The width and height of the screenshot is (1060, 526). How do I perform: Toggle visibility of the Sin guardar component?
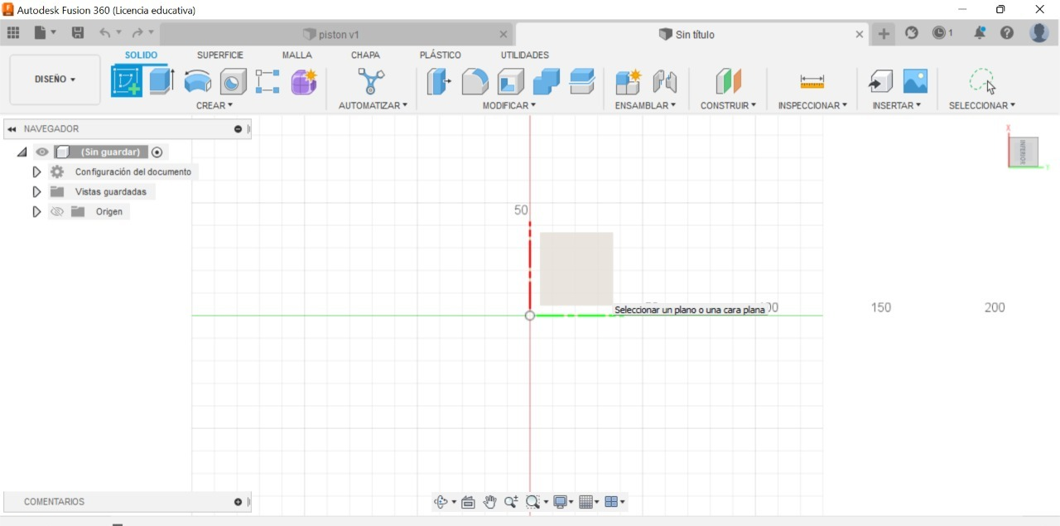42,152
